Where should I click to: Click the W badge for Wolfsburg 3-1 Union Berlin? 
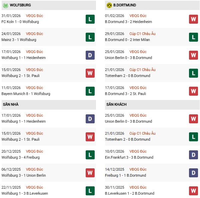pos(90,173)
